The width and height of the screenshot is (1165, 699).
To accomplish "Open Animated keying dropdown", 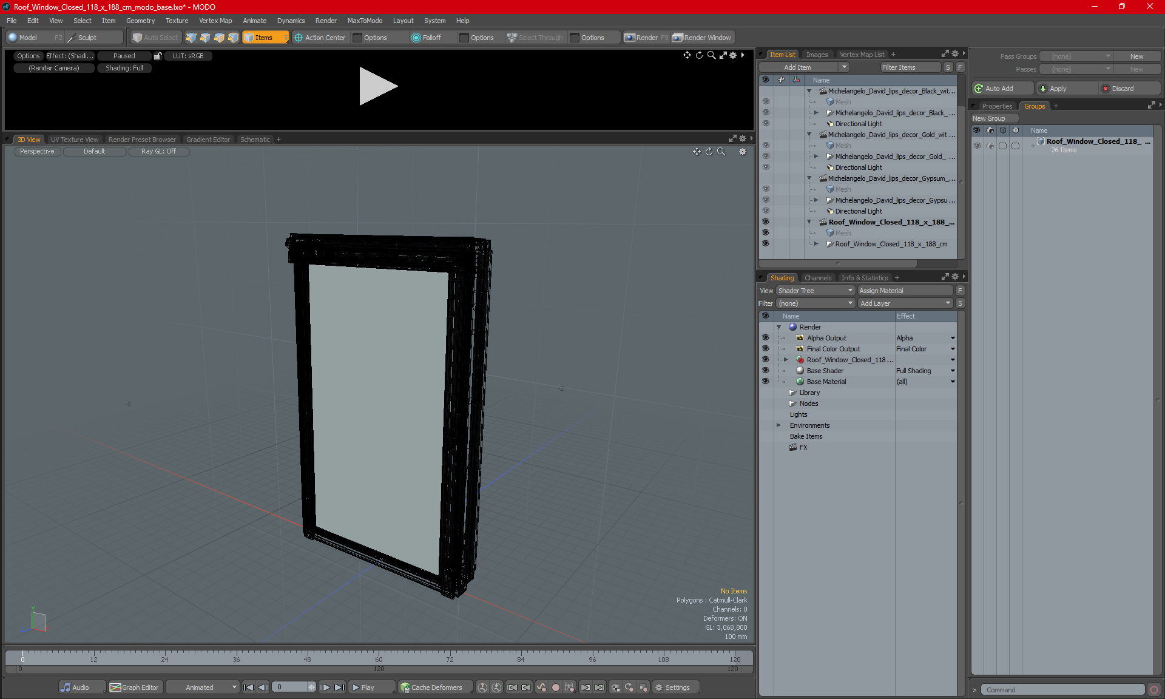I will click(202, 687).
